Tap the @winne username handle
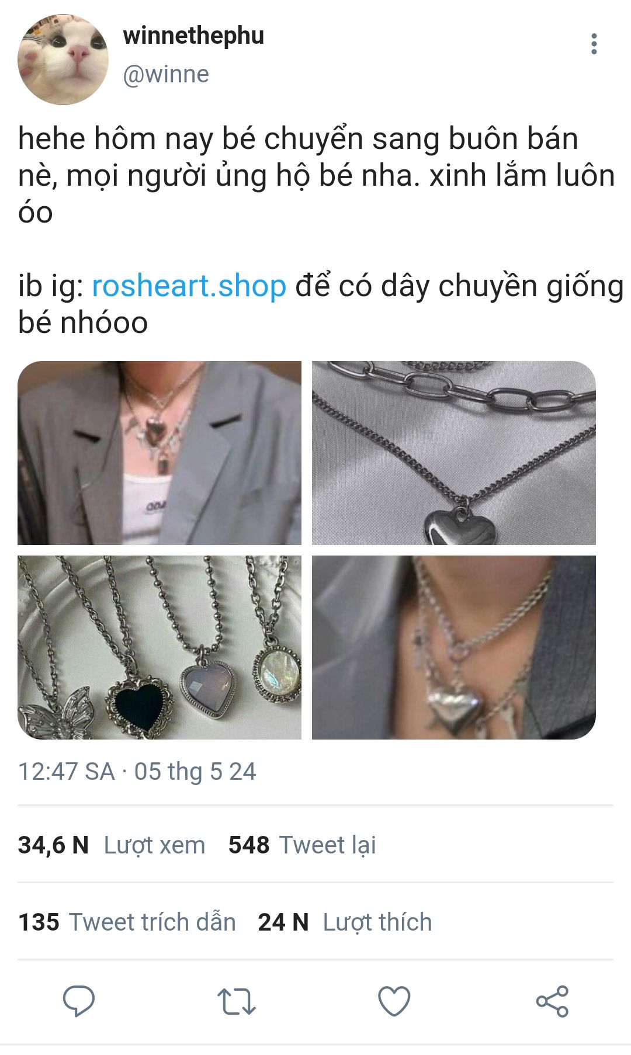This screenshot has height=1055, width=631. click(x=165, y=75)
